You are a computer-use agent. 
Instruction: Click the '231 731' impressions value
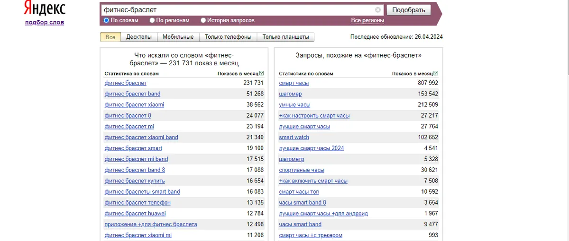pyautogui.click(x=253, y=83)
